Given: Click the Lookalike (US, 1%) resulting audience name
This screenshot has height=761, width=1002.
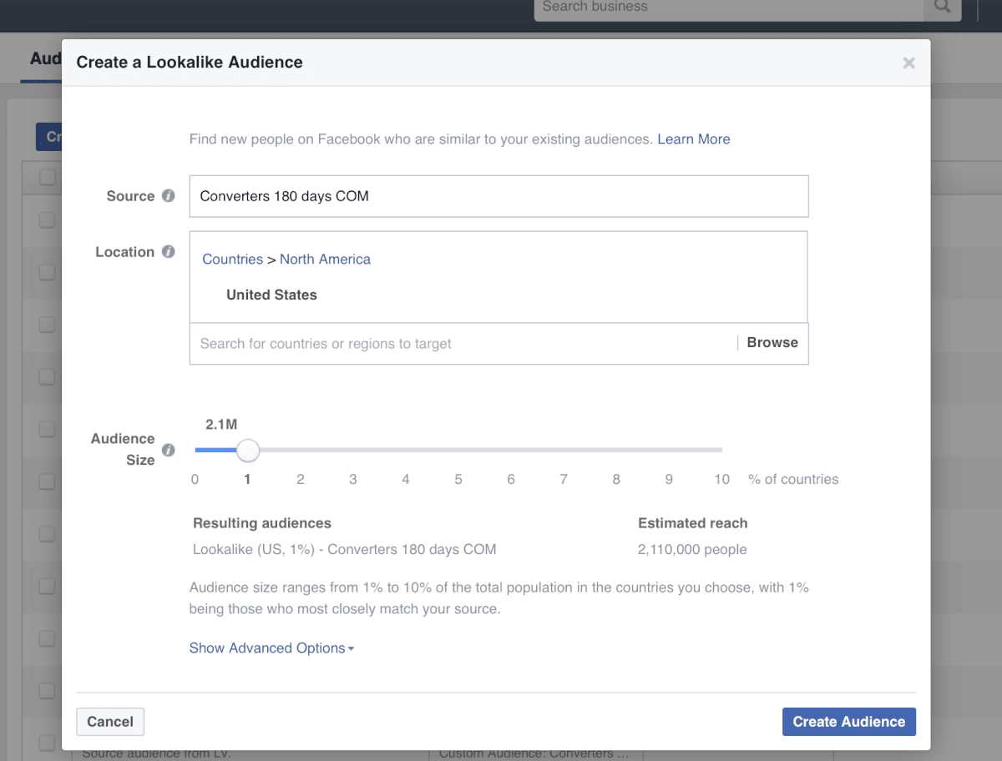Looking at the screenshot, I should [x=344, y=550].
